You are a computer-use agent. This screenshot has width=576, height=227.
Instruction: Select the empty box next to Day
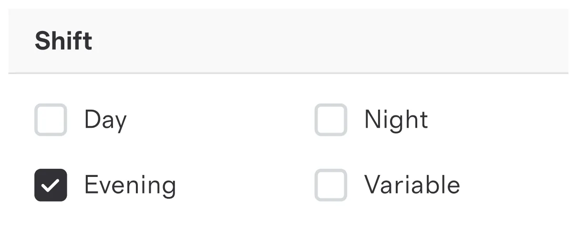click(51, 120)
